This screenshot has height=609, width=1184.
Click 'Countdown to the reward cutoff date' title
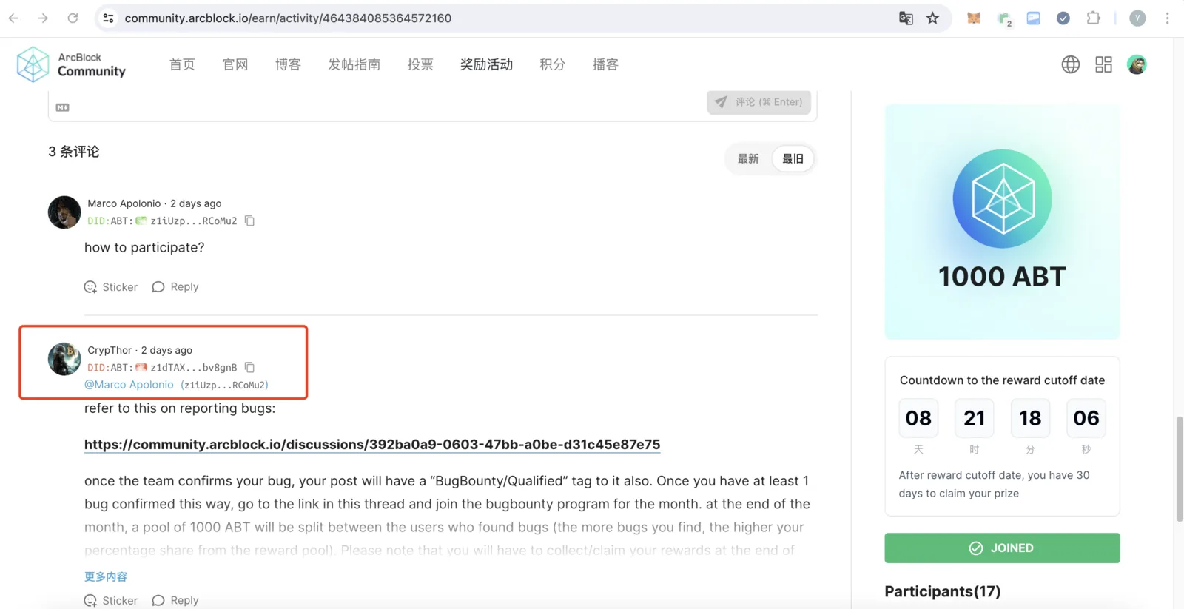click(1002, 380)
